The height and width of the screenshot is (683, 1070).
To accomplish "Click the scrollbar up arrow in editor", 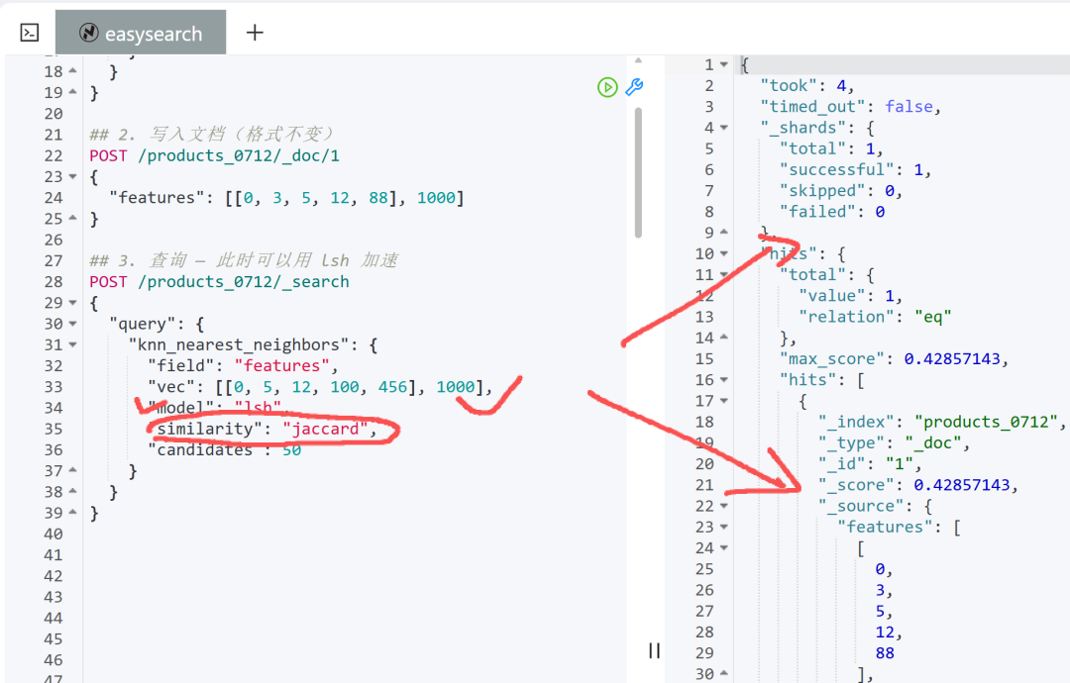I will click(638, 60).
